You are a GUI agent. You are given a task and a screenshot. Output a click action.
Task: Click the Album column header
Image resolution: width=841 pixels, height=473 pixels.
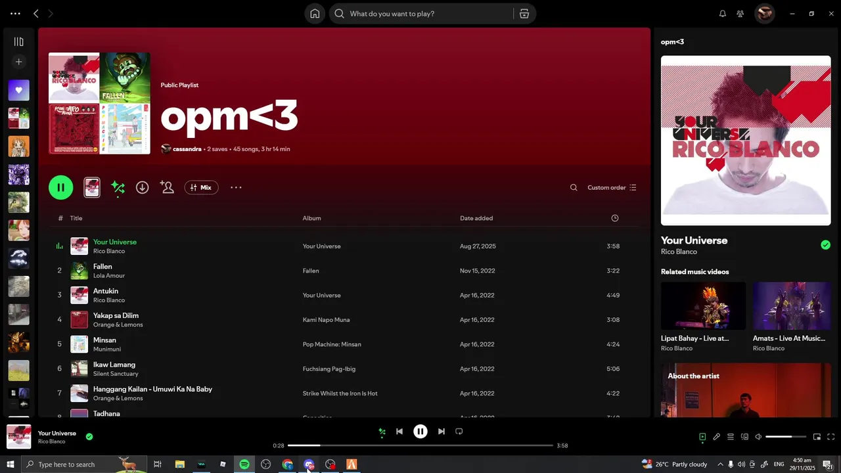311,218
